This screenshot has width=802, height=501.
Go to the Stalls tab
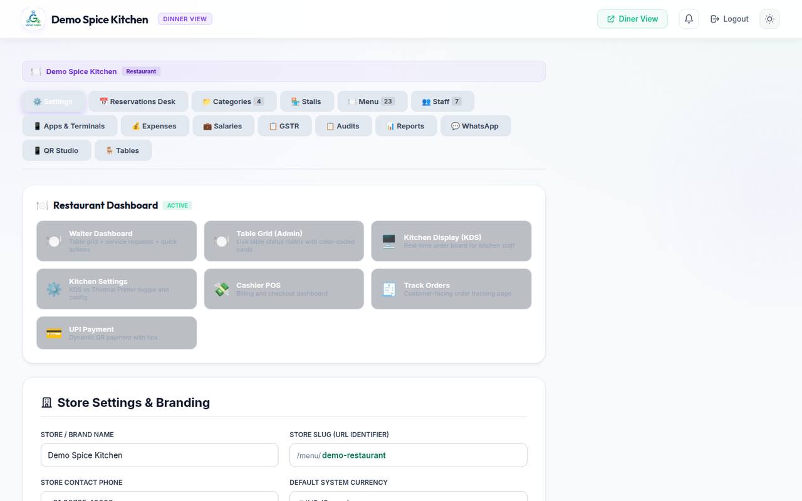pyautogui.click(x=307, y=101)
